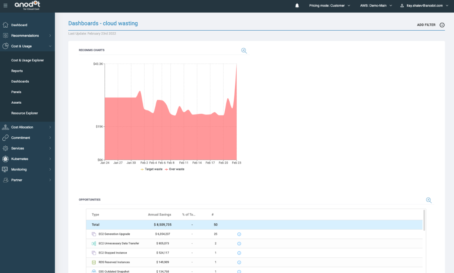This screenshot has height=273, width=454.
Task: Expand Kubernetes chevron
Action: click(50, 159)
